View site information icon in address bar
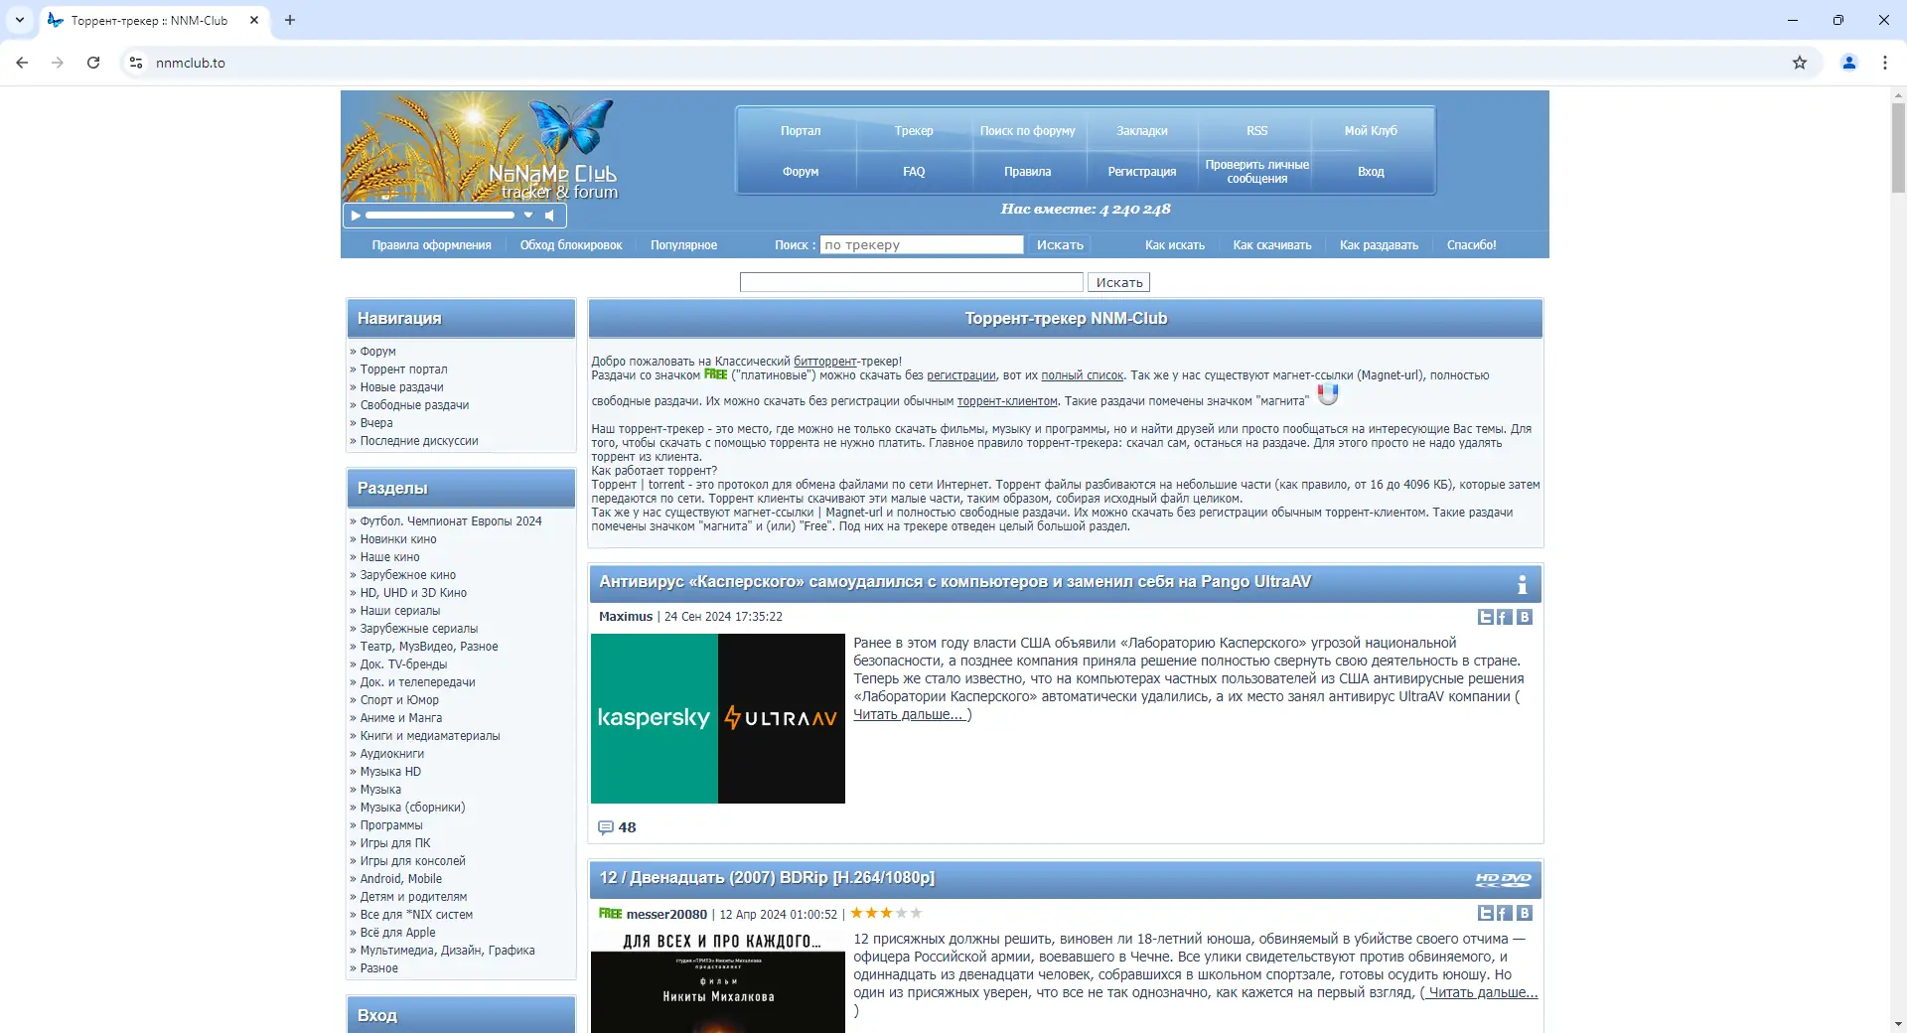The height and width of the screenshot is (1033, 1907). coord(136,63)
